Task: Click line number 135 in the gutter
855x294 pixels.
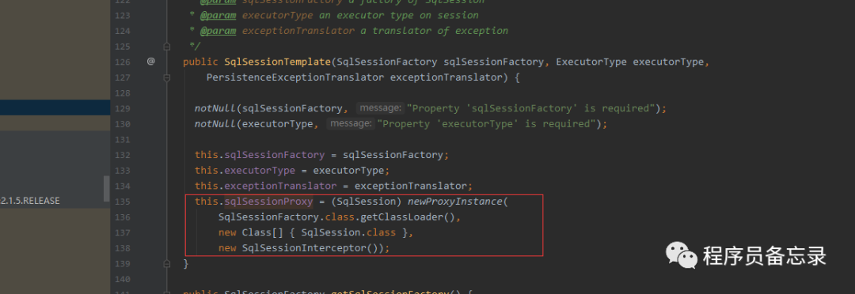Action: point(123,202)
